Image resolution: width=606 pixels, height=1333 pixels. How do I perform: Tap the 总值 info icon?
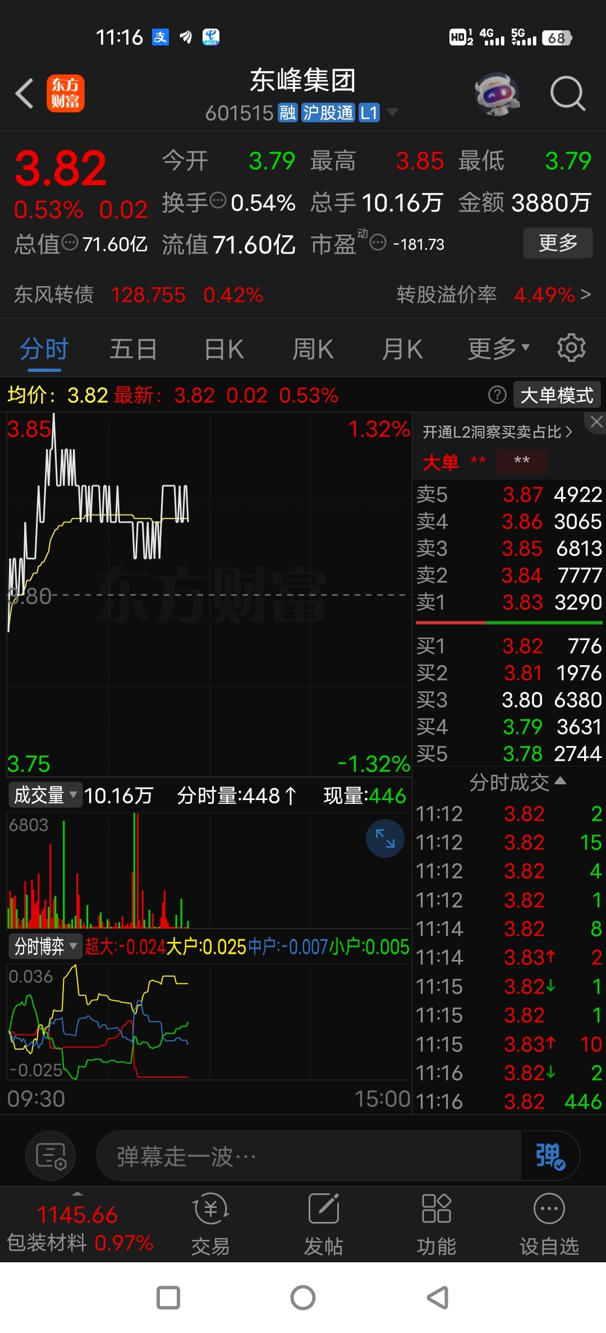click(x=70, y=243)
